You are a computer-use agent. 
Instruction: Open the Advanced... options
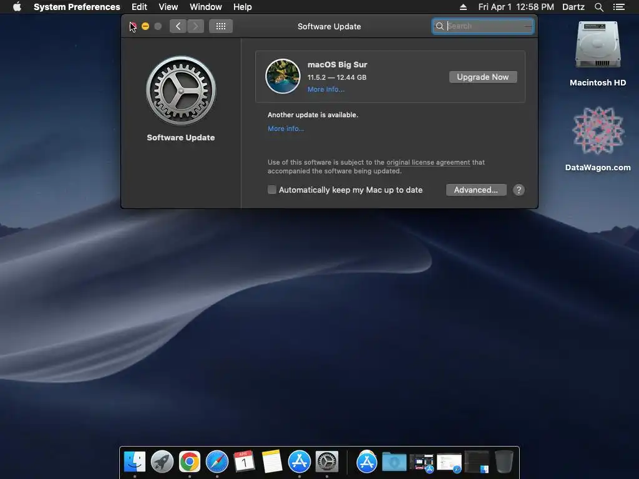[476, 190]
